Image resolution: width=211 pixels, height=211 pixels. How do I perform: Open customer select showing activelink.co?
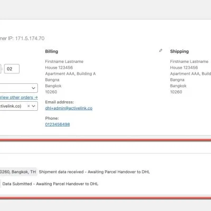pos(19,106)
